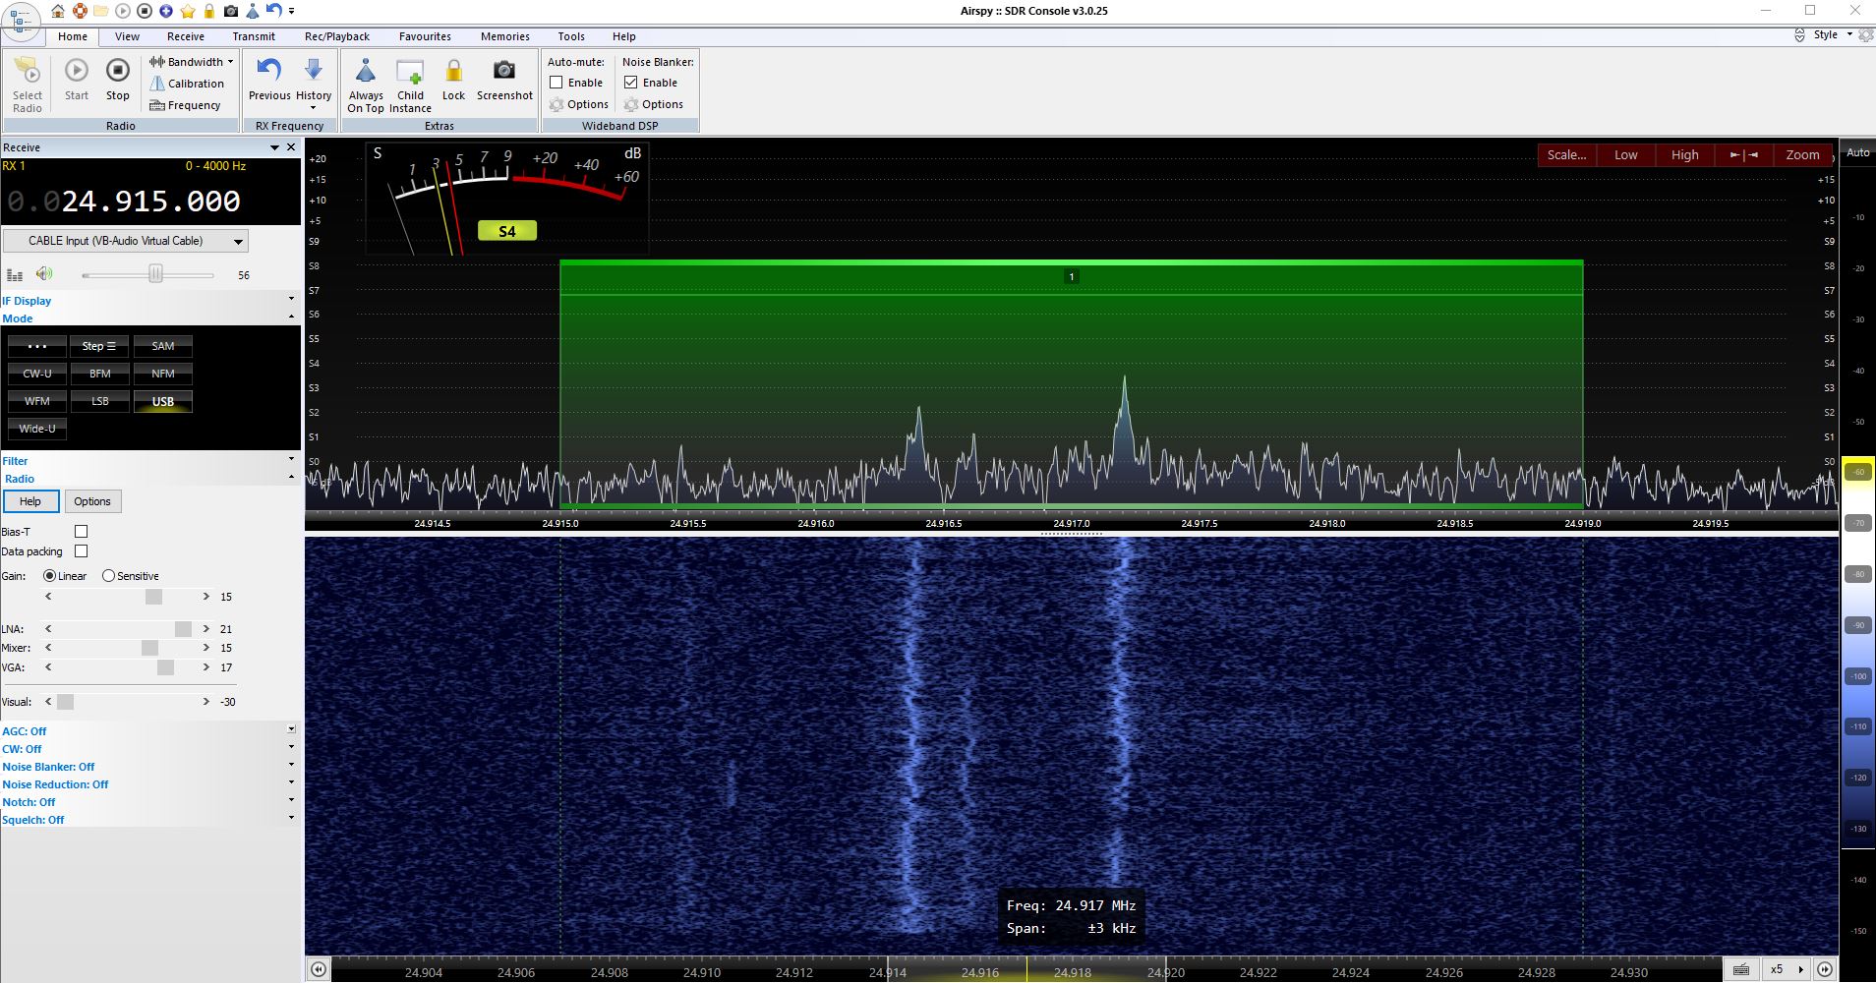Switch to the Favourites tab
The width and height of the screenshot is (1876, 983).
425,36
